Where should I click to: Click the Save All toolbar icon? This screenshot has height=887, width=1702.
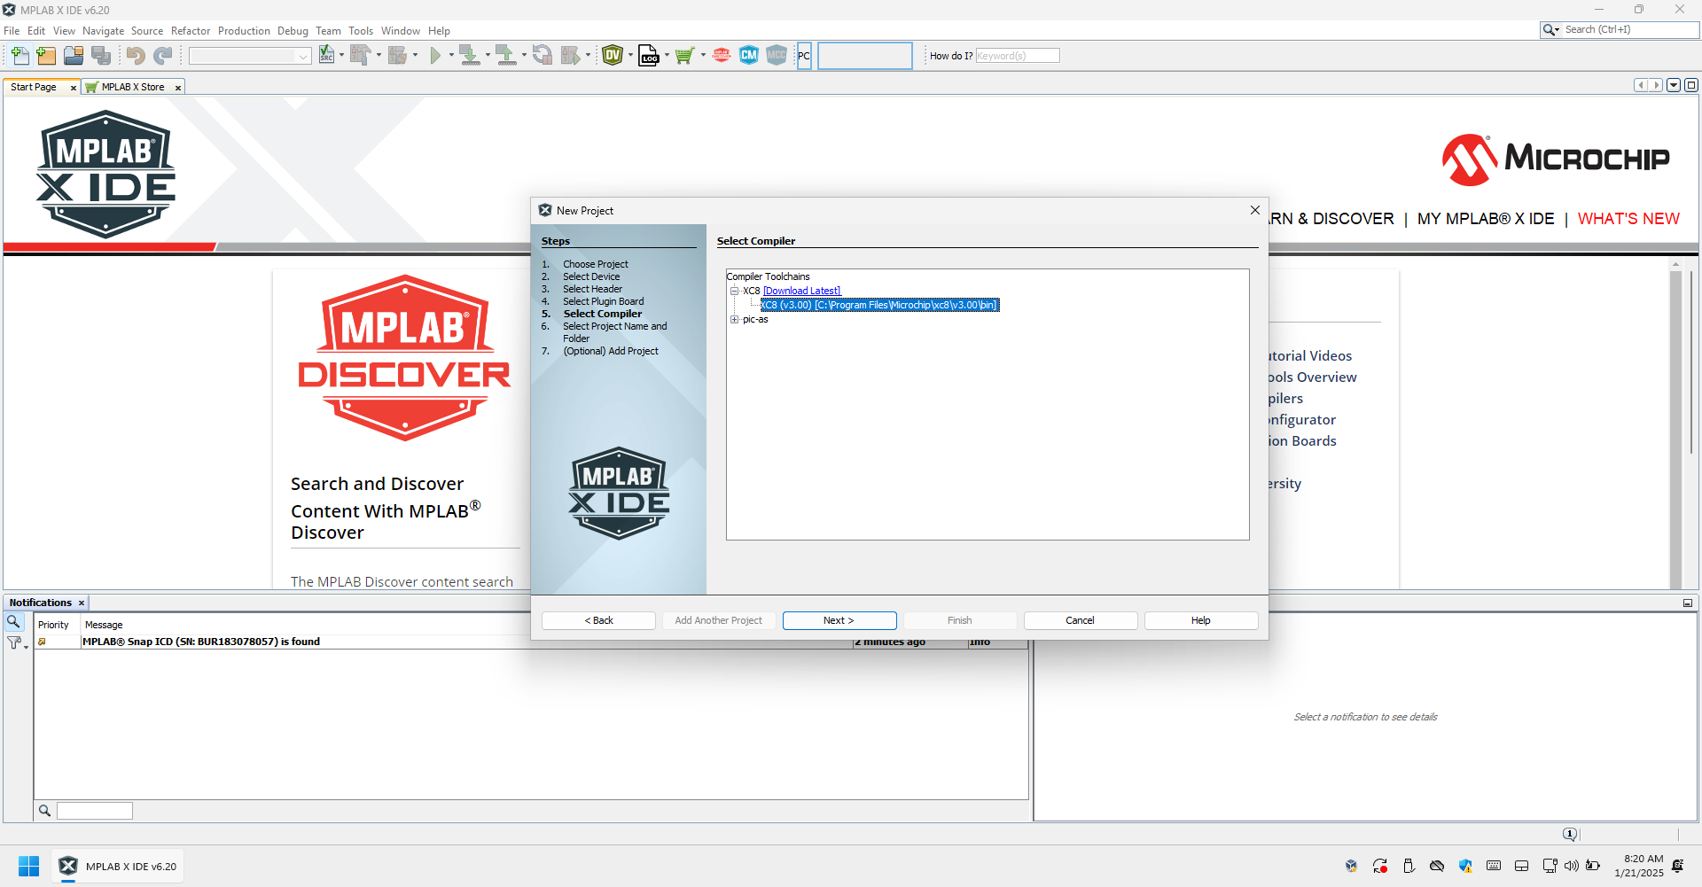click(x=102, y=56)
